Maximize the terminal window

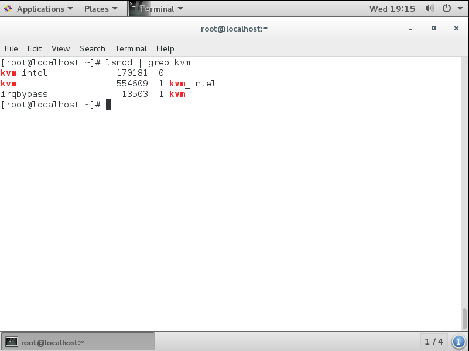click(x=433, y=29)
